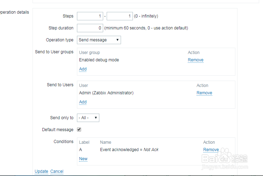Click the Admin (Zabbix Administrator) entry

[106, 93]
